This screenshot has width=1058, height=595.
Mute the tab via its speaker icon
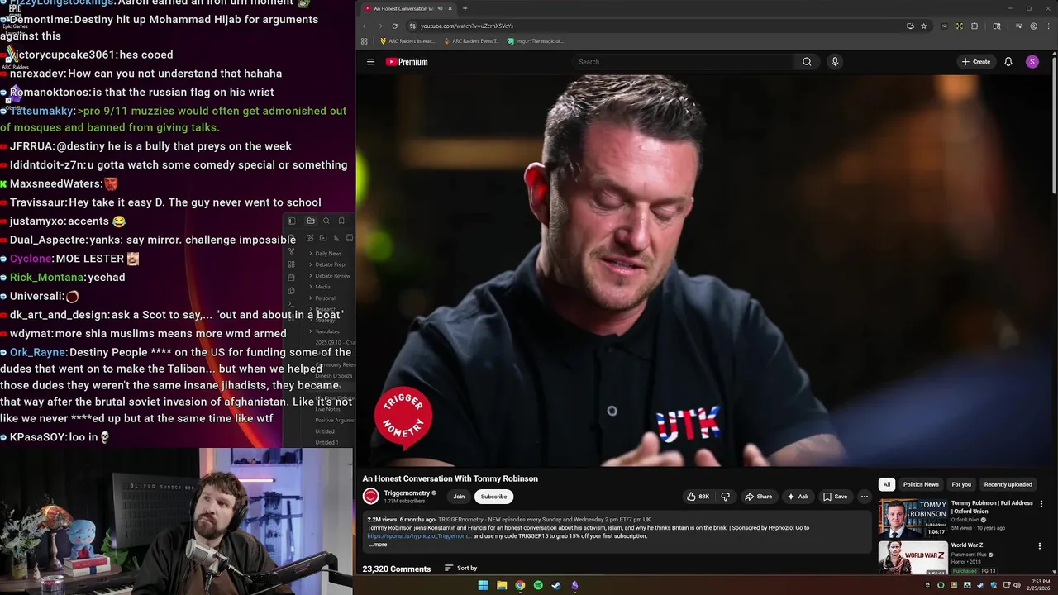click(439, 8)
